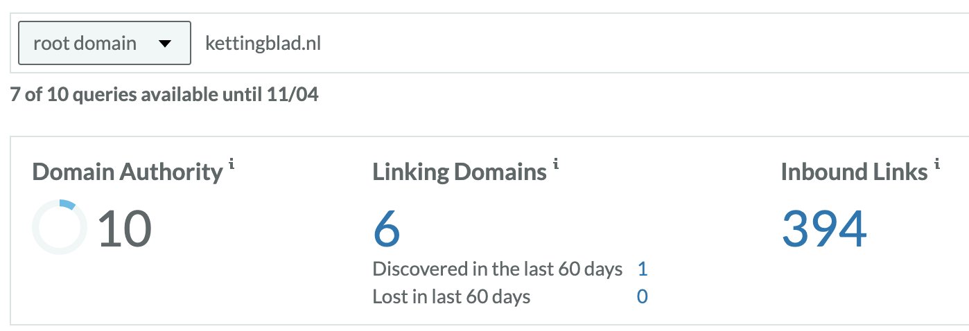969x331 pixels.
Task: Open the 0 lost domains link
Action: (642, 297)
